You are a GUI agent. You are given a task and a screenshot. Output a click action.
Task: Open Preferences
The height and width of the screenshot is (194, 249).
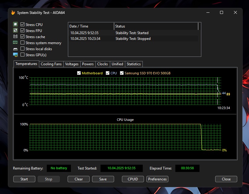(x=157, y=179)
